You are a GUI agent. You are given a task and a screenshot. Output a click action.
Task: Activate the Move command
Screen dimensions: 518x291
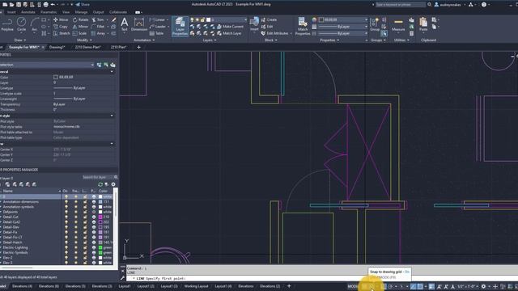coord(61,19)
